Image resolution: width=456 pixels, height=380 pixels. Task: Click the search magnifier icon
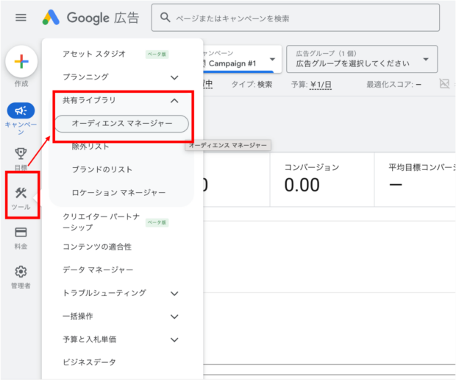pos(165,18)
